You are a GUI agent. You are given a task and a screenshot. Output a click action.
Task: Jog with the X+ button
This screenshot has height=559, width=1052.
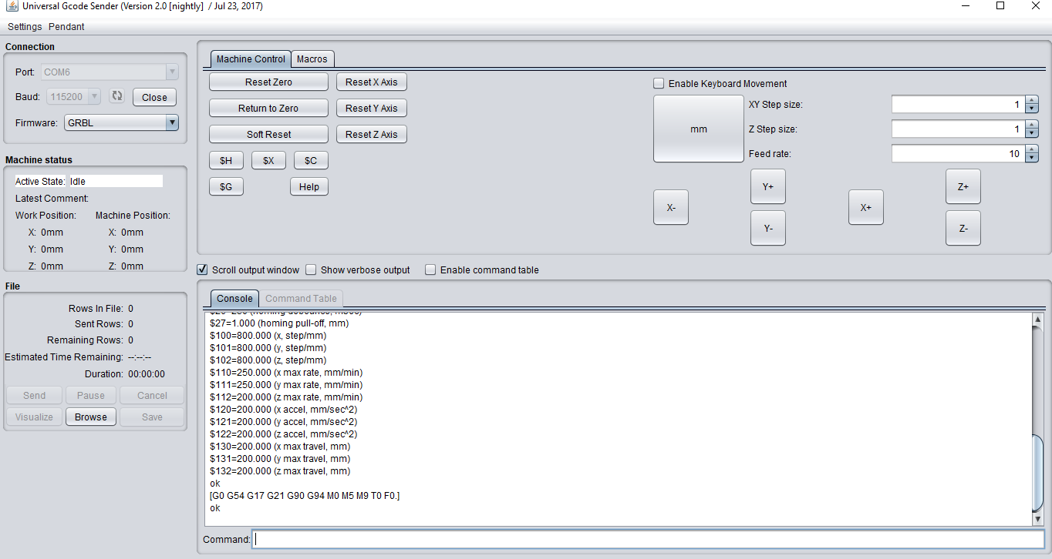point(866,207)
